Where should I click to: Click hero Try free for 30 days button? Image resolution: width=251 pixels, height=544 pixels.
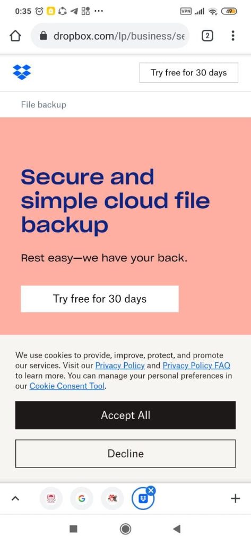tap(100, 299)
